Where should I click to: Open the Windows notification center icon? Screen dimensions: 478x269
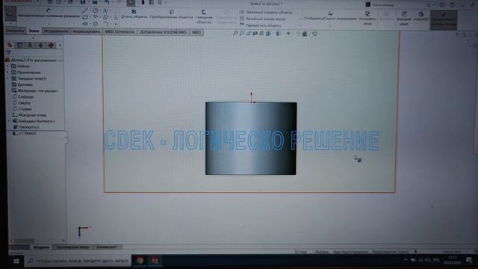tap(469, 260)
